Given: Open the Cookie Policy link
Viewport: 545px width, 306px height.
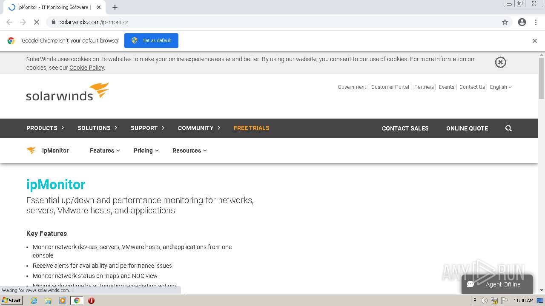Looking at the screenshot, I should click(86, 68).
